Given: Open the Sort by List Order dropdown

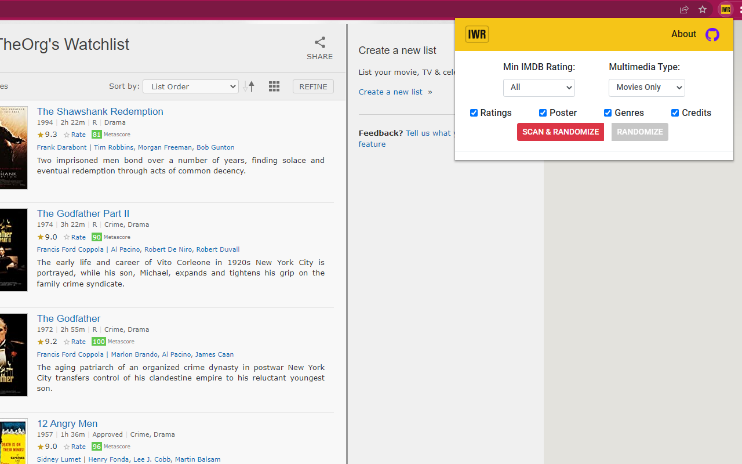Looking at the screenshot, I should coord(191,86).
